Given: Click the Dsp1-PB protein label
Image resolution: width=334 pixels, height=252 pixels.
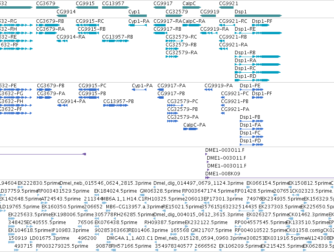Looking at the screenshot, I should click(x=250, y=118).
